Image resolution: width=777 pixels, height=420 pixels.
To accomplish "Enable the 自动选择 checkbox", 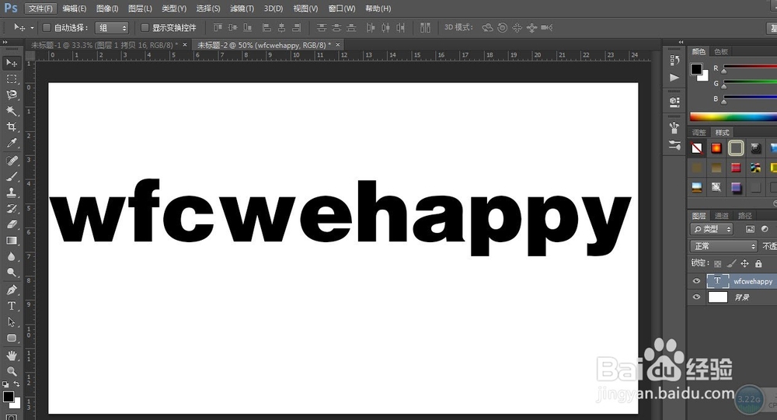I will pos(47,28).
